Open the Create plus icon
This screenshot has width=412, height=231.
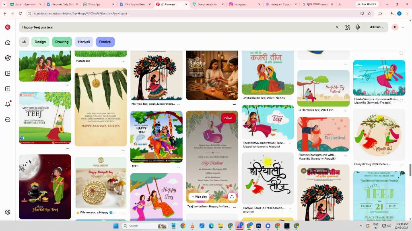(x=8, y=89)
